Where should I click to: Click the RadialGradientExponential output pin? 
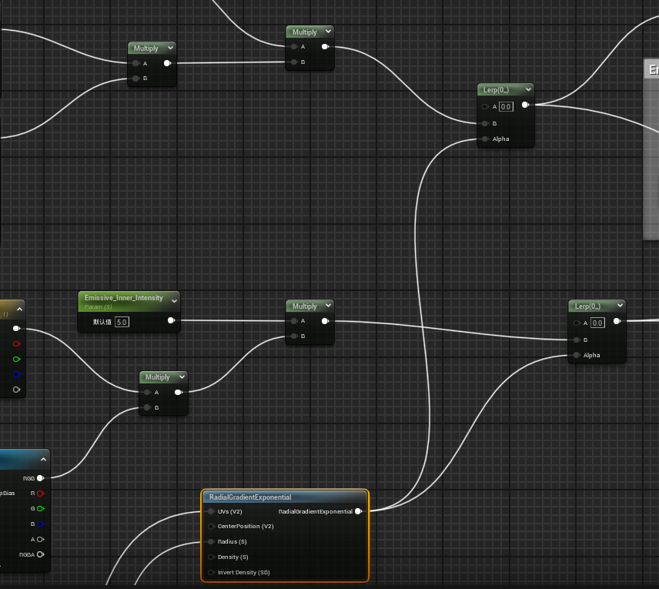[x=358, y=511]
